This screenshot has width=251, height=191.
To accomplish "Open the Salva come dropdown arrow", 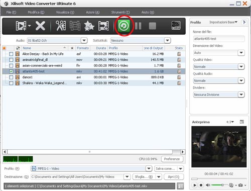I will [x=180, y=168].
